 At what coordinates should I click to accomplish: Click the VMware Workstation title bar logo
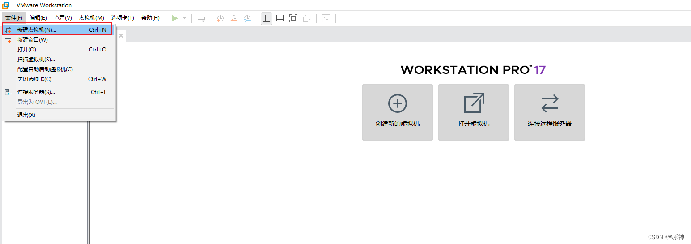point(6,5)
